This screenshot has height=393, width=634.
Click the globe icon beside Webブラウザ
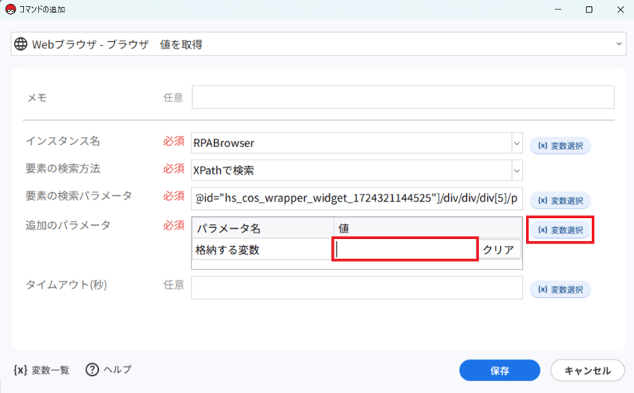point(21,44)
